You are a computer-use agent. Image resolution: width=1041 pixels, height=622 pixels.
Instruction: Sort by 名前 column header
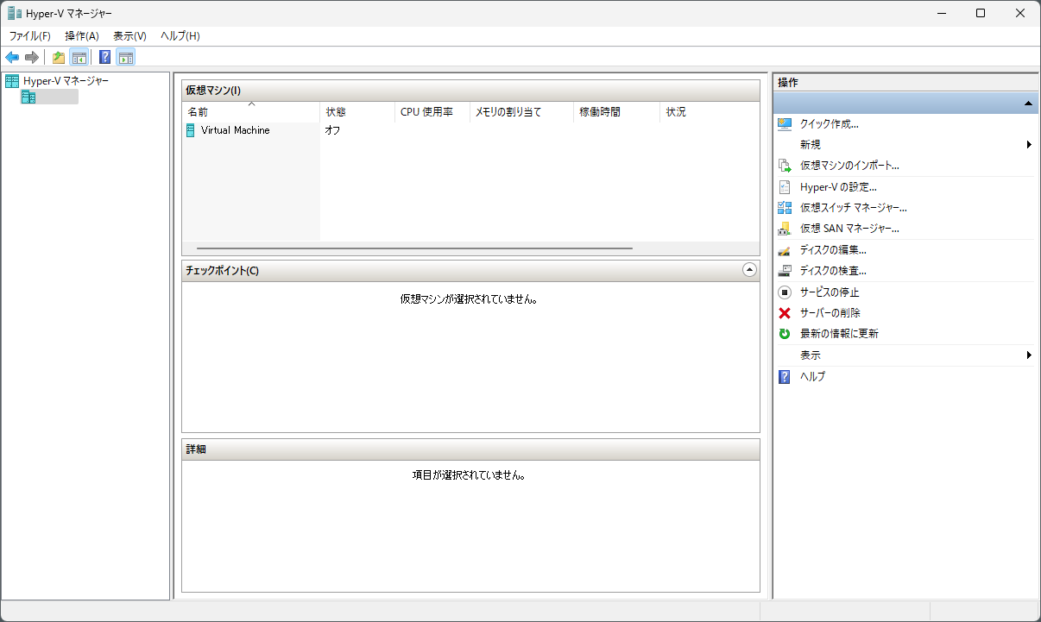[x=198, y=112]
